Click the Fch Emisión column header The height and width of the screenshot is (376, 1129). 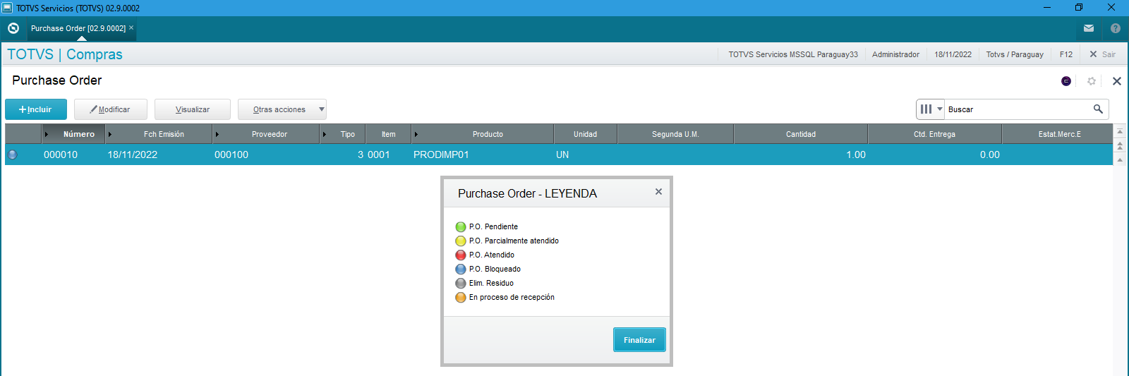click(x=159, y=134)
